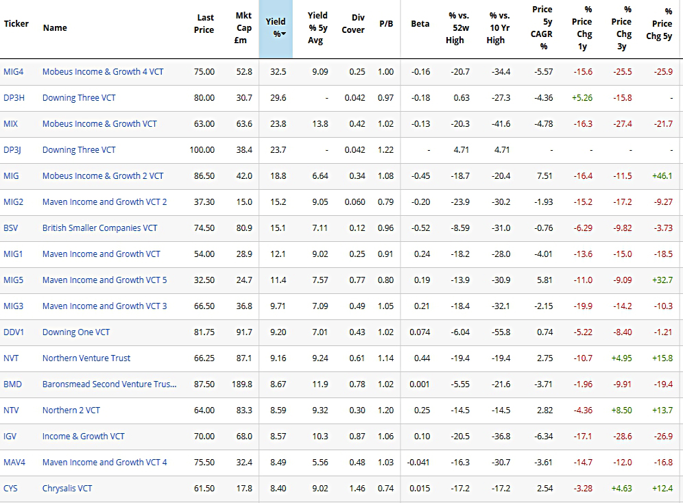Select DDV1 10 Yr High value -55.8
683x503 pixels.
click(501, 332)
